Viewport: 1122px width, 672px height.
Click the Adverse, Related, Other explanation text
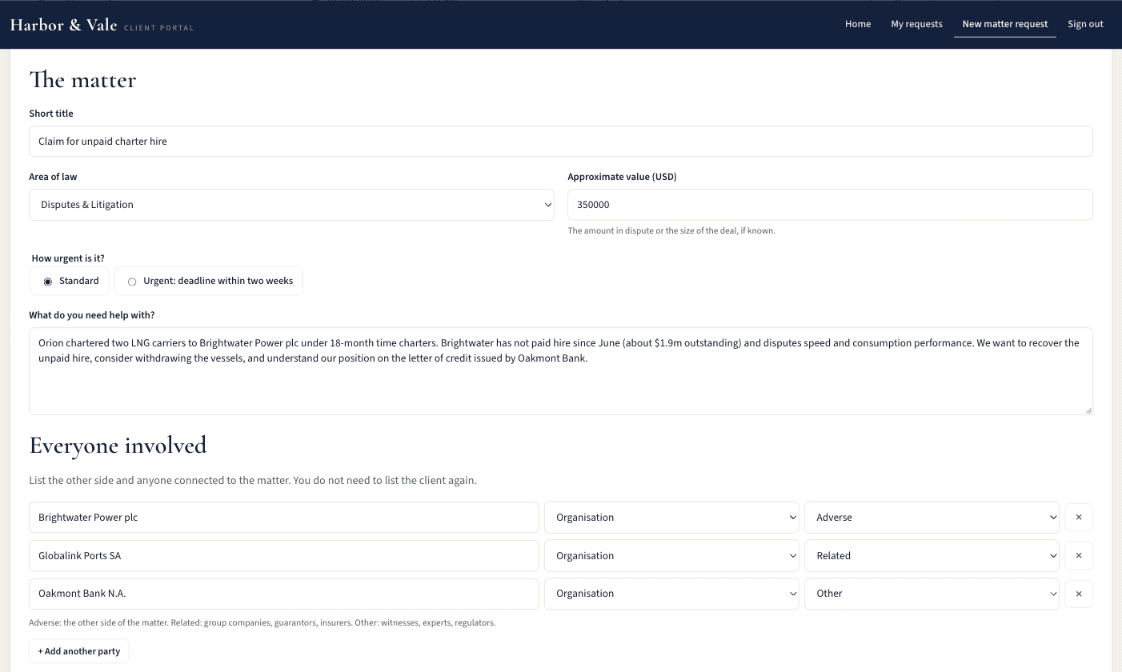click(x=262, y=622)
